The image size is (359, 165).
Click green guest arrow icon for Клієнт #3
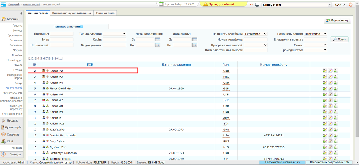(x=336, y=77)
